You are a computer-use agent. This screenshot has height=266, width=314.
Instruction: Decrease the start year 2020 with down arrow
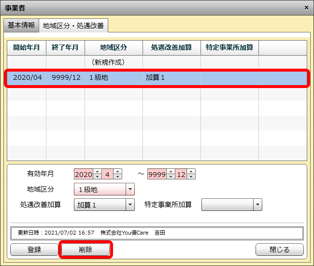tap(97, 177)
